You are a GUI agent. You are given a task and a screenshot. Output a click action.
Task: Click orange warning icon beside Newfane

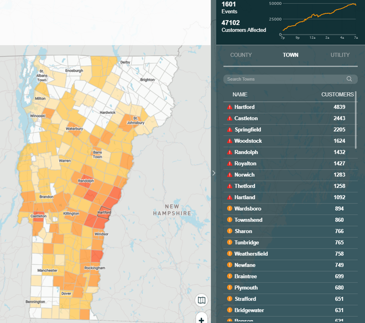coord(230,265)
